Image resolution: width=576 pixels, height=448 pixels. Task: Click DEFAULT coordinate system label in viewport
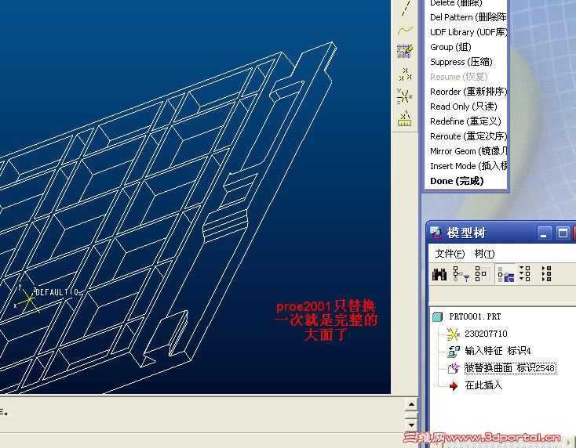coord(57,292)
